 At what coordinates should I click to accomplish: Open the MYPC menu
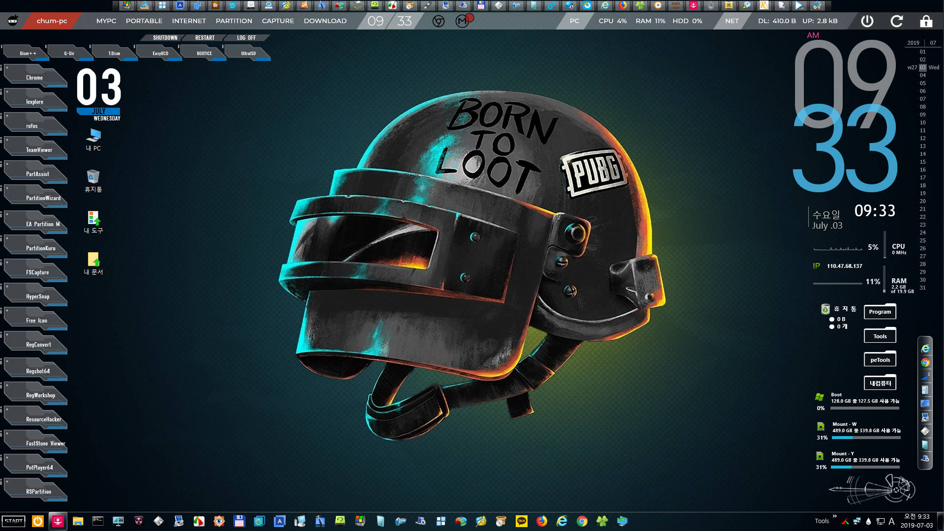(106, 21)
